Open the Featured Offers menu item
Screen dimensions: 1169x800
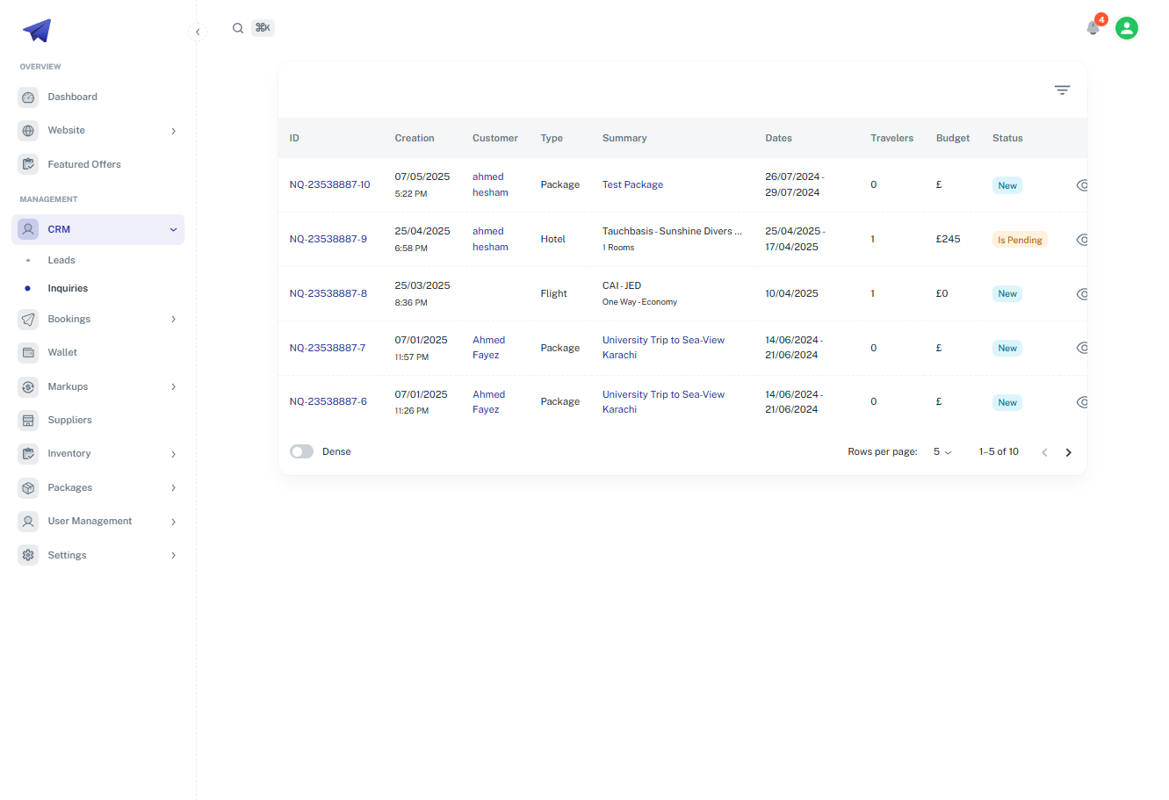pyautogui.click(x=97, y=164)
